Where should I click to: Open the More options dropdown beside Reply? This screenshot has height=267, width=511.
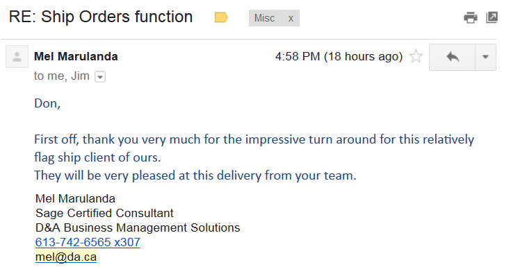click(485, 58)
